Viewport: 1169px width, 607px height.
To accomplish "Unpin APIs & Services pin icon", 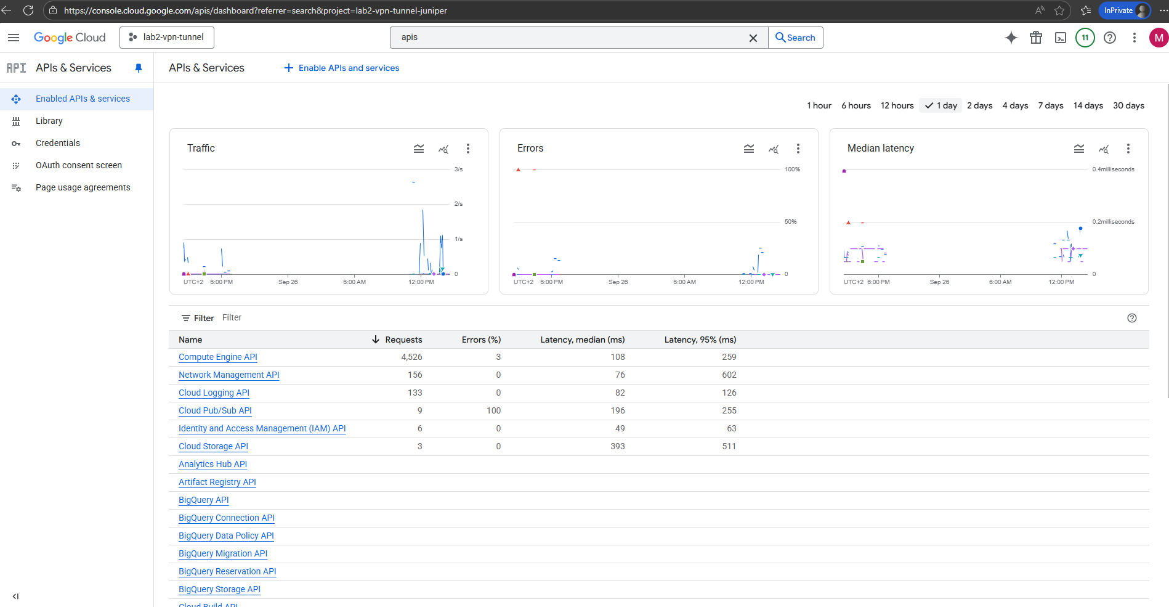I will [x=139, y=68].
